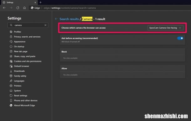Open Family safety settings
This screenshot has height=121, width=191.
[20, 76]
